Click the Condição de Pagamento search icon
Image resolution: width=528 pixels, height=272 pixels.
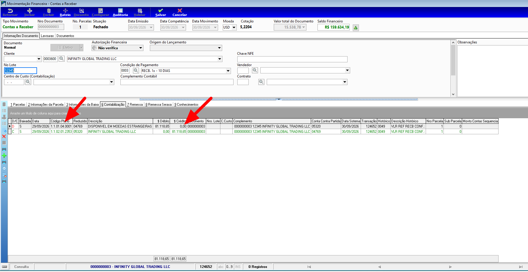click(x=136, y=70)
